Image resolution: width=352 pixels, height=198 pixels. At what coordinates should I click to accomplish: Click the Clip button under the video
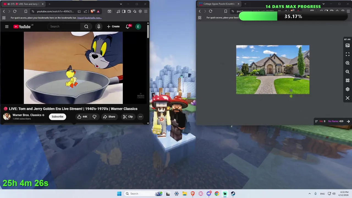(x=128, y=117)
